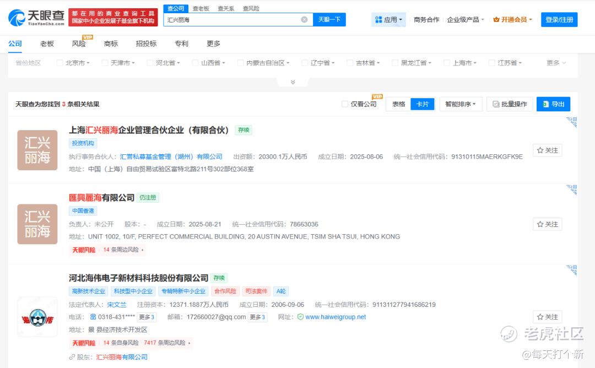Click the crown 开通会员 membership button

tap(512, 20)
